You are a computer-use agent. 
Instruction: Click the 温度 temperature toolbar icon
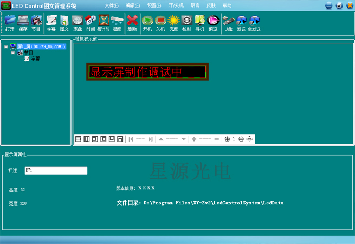coord(117,23)
